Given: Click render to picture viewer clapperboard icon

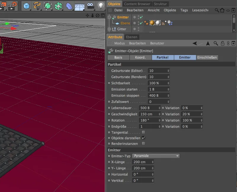Looking at the screenshot, I should click(3, 6).
